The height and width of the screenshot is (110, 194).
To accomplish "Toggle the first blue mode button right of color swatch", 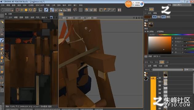I will 154,17.
